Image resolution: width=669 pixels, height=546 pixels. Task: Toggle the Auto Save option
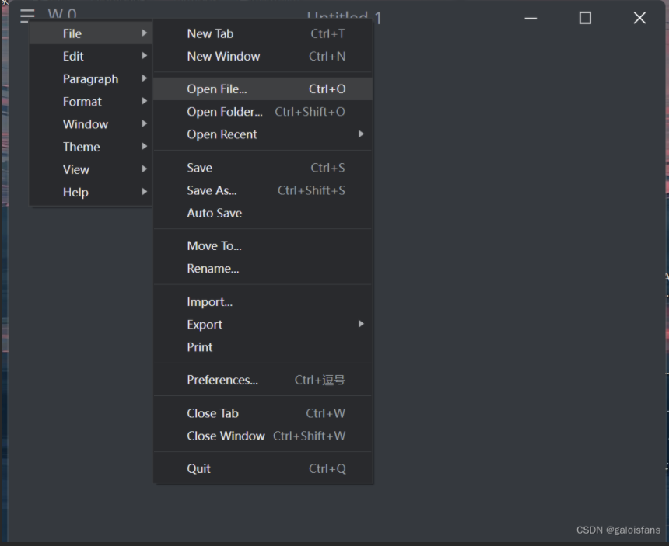215,213
